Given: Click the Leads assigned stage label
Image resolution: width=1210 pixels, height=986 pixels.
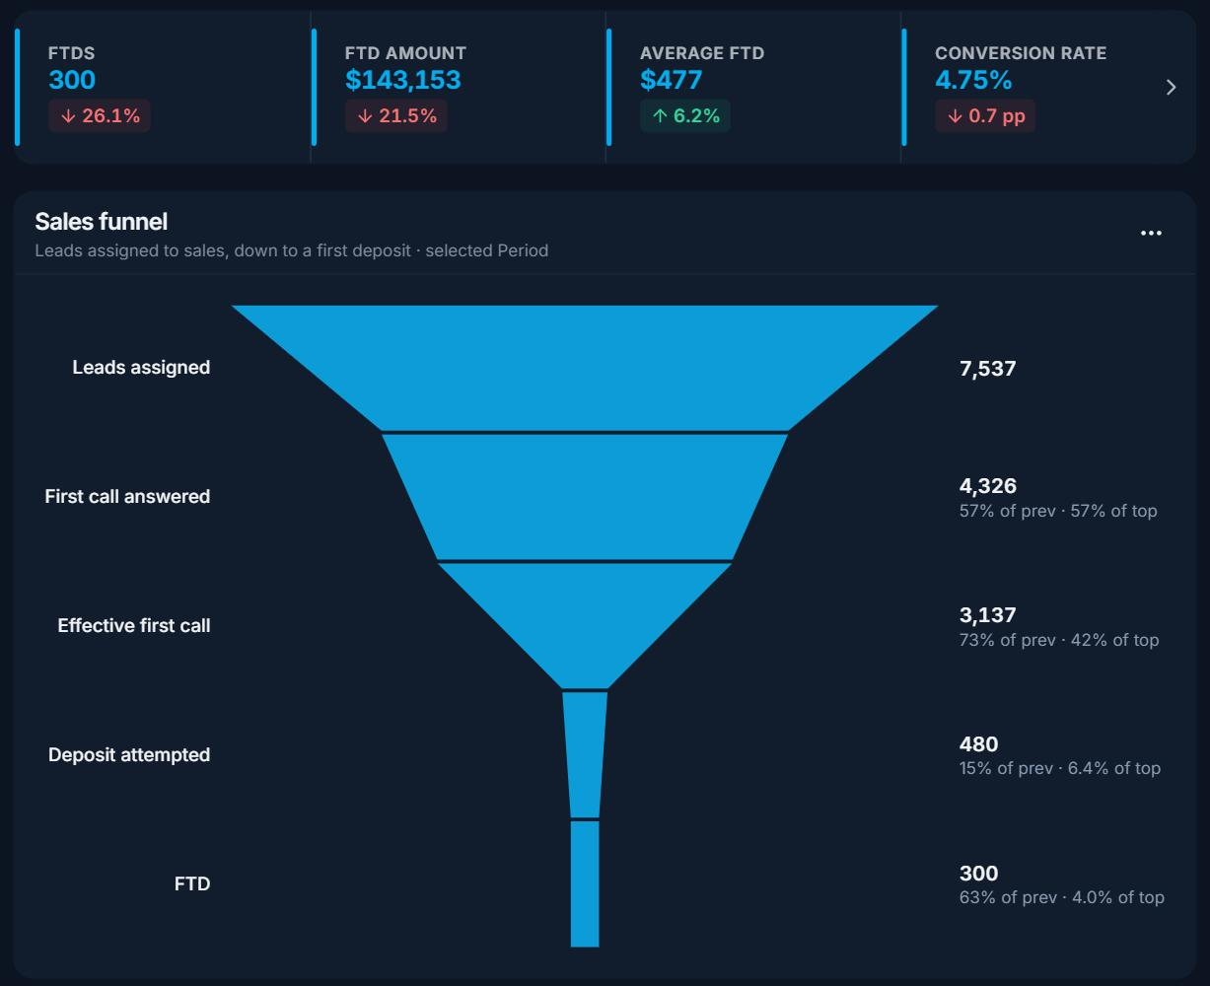Looking at the screenshot, I should tap(141, 368).
